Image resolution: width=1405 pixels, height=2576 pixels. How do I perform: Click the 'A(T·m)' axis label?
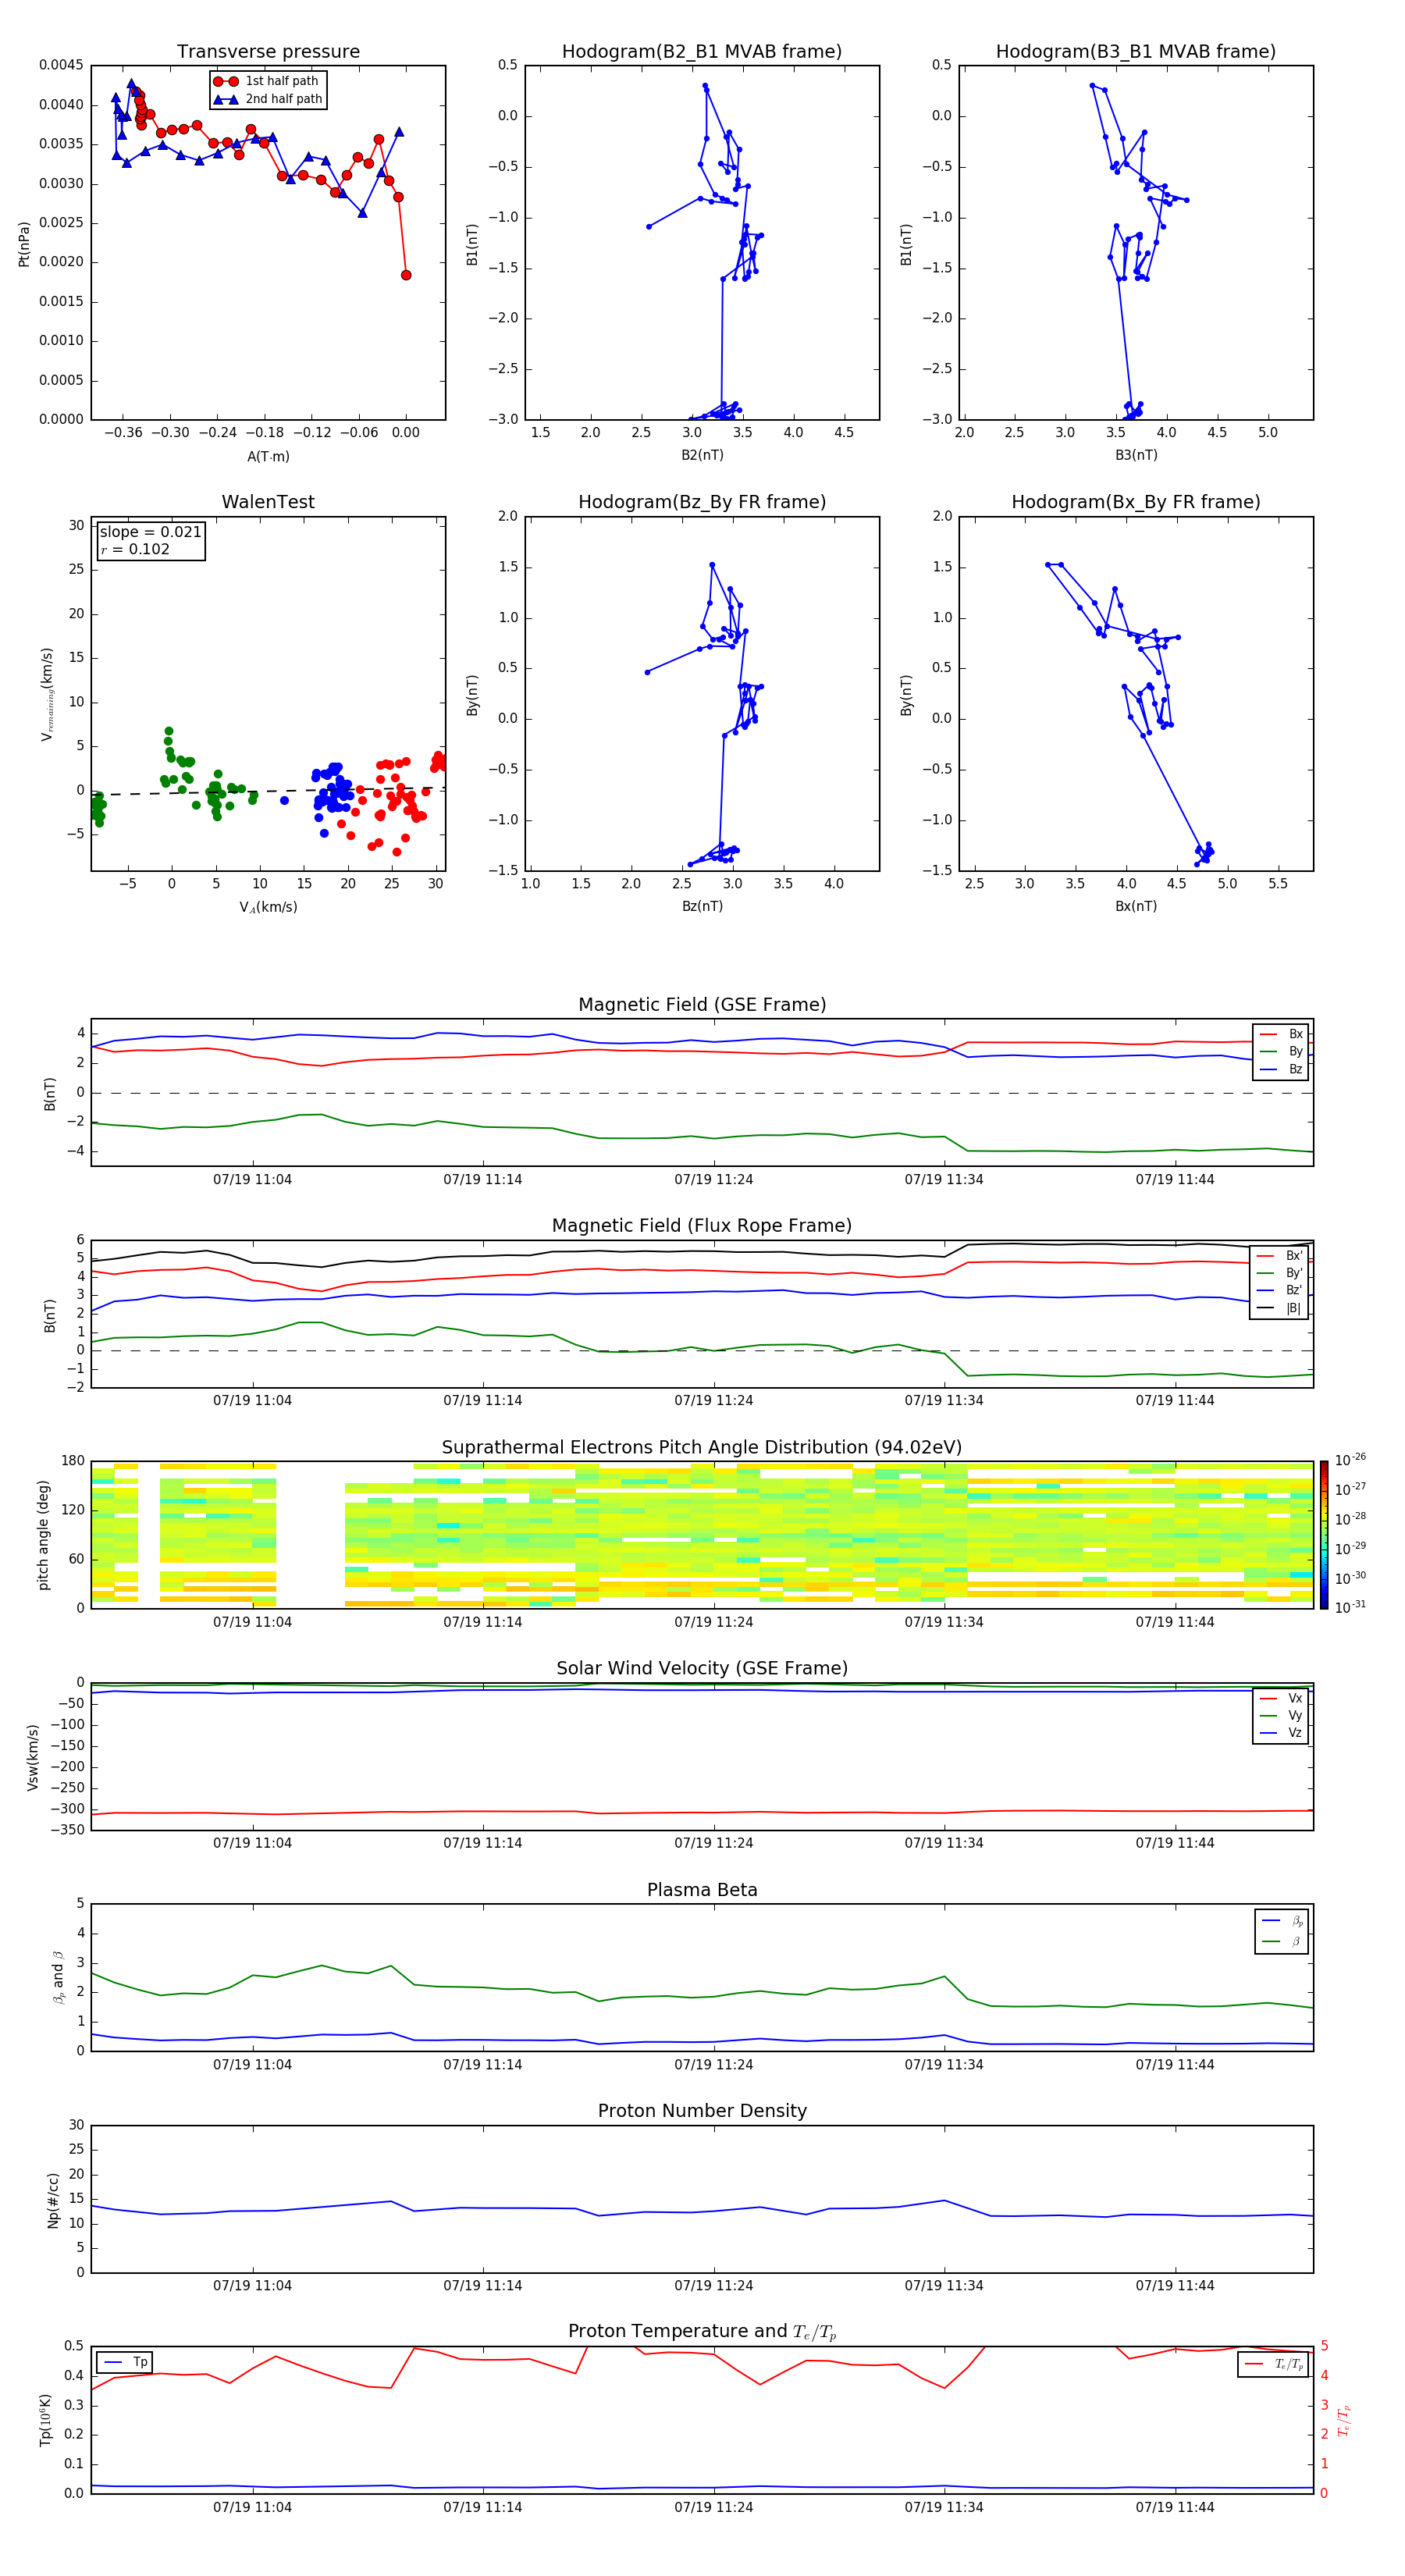[x=268, y=456]
